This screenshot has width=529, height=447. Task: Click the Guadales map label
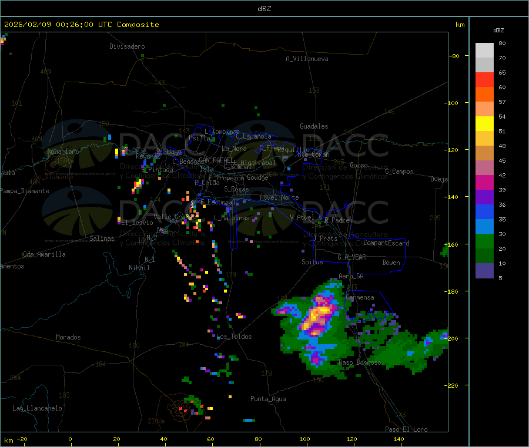[314, 126]
